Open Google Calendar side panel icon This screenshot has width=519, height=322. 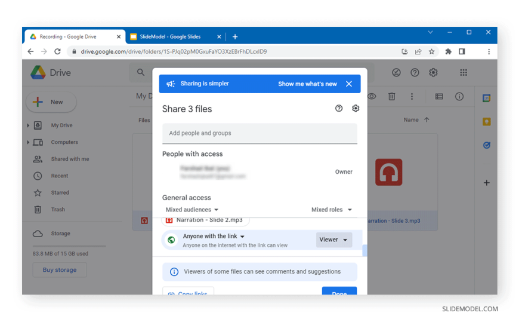487,98
